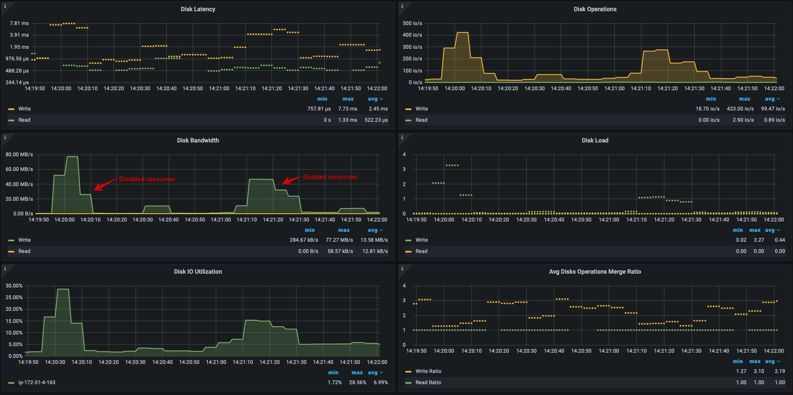Toggle Read series in Disk Bandwidth legend
The height and width of the screenshot is (395, 793).
pyautogui.click(x=24, y=251)
